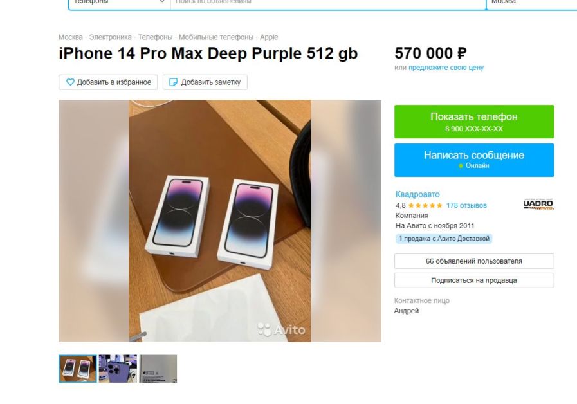This screenshot has width=577, height=404.
Task: Go to the Электроника breadcrumb category
Action: pos(110,37)
